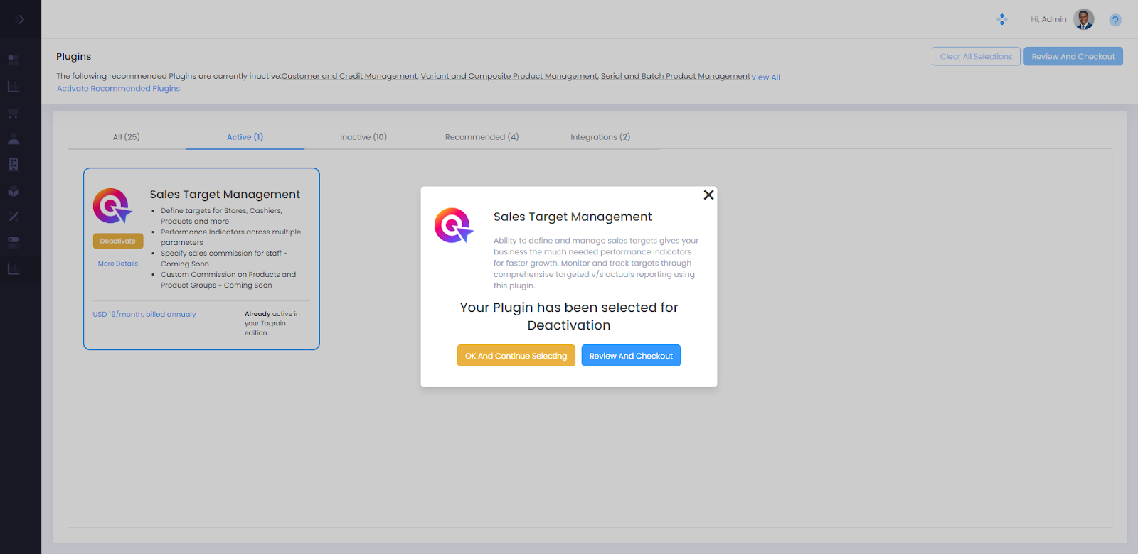
Task: Open the dashboard grid icon in sidebar
Action: pyautogui.click(x=14, y=60)
